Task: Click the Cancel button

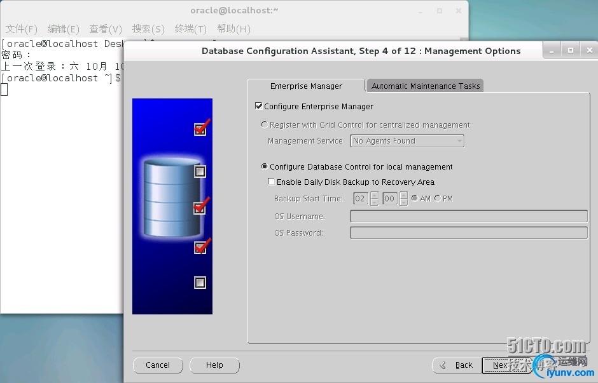Action: (x=158, y=365)
